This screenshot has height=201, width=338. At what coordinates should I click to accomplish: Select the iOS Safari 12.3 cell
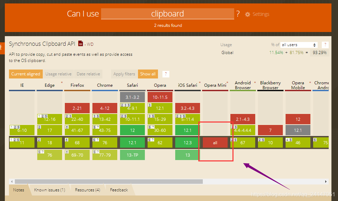pos(188,142)
